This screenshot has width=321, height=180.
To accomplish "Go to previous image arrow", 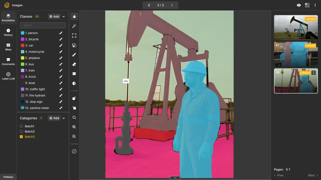I will (x=149, y=5).
